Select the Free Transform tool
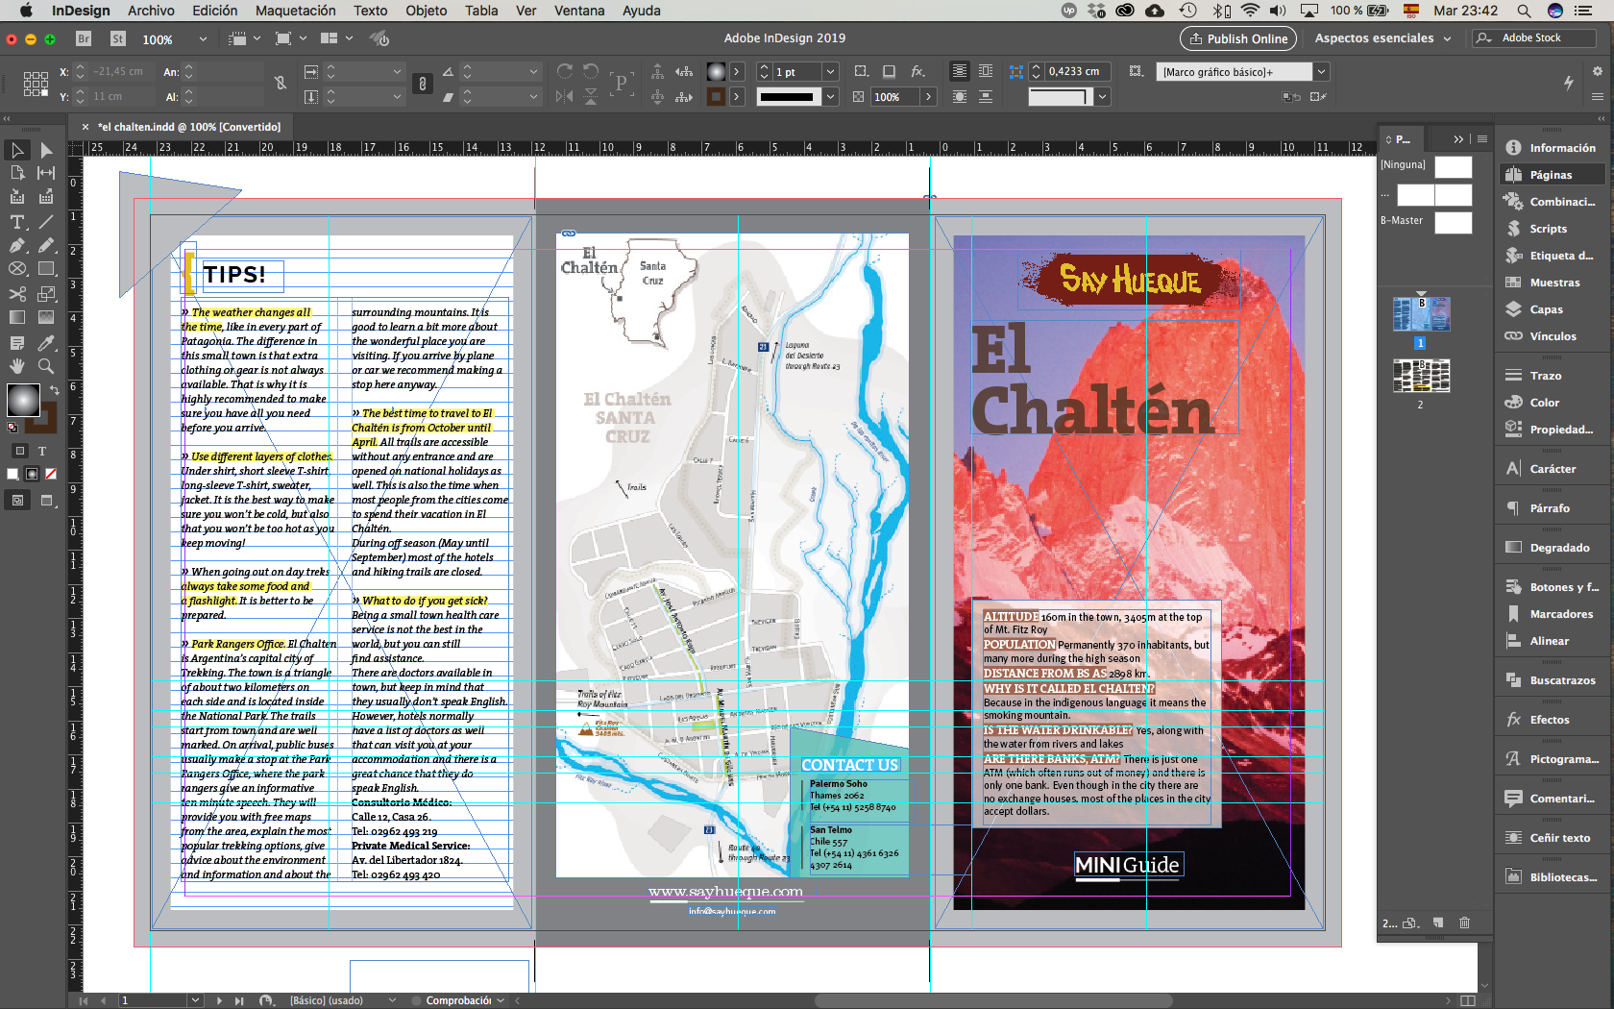The height and width of the screenshot is (1009, 1614). click(x=46, y=294)
